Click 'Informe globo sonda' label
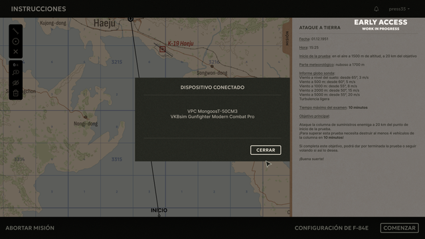 [x=317, y=73]
